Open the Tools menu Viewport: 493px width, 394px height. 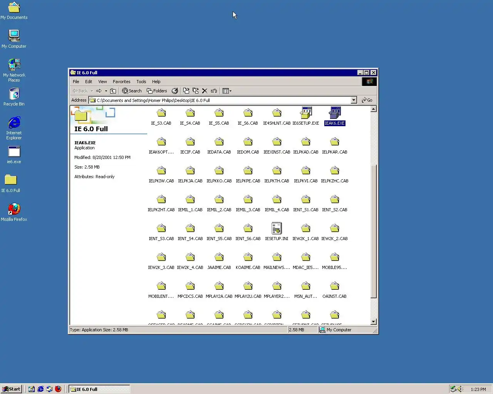pos(141,82)
